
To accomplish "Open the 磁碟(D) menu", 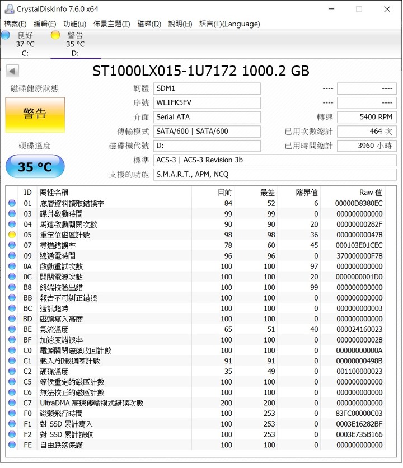I will tap(149, 24).
